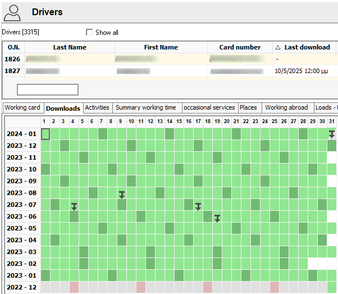Click the driver search input field
The width and height of the screenshot is (338, 294).
(48, 89)
